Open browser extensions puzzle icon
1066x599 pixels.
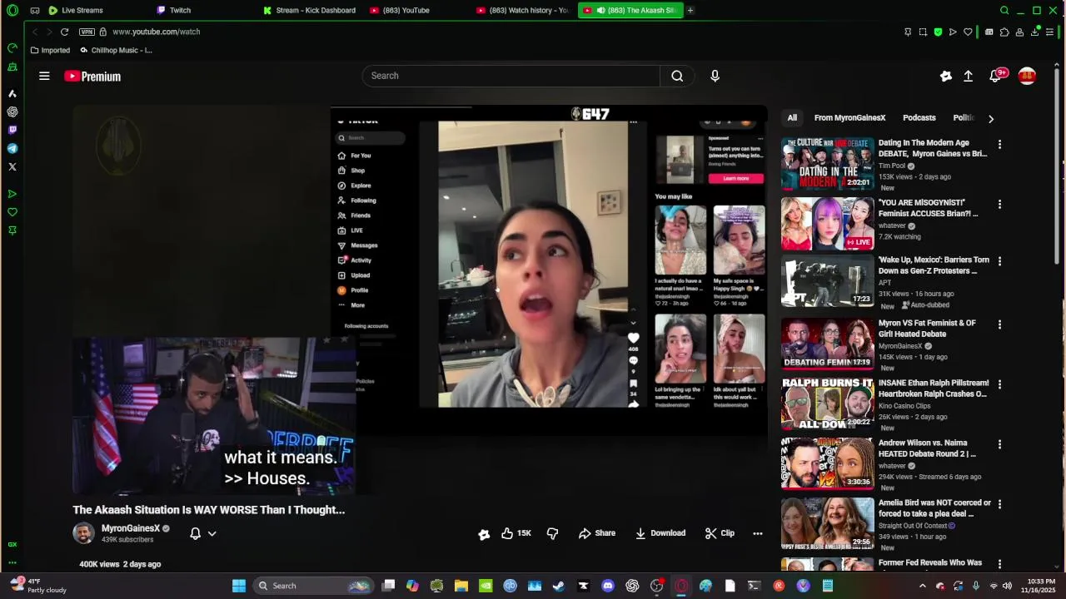[x=1004, y=32]
